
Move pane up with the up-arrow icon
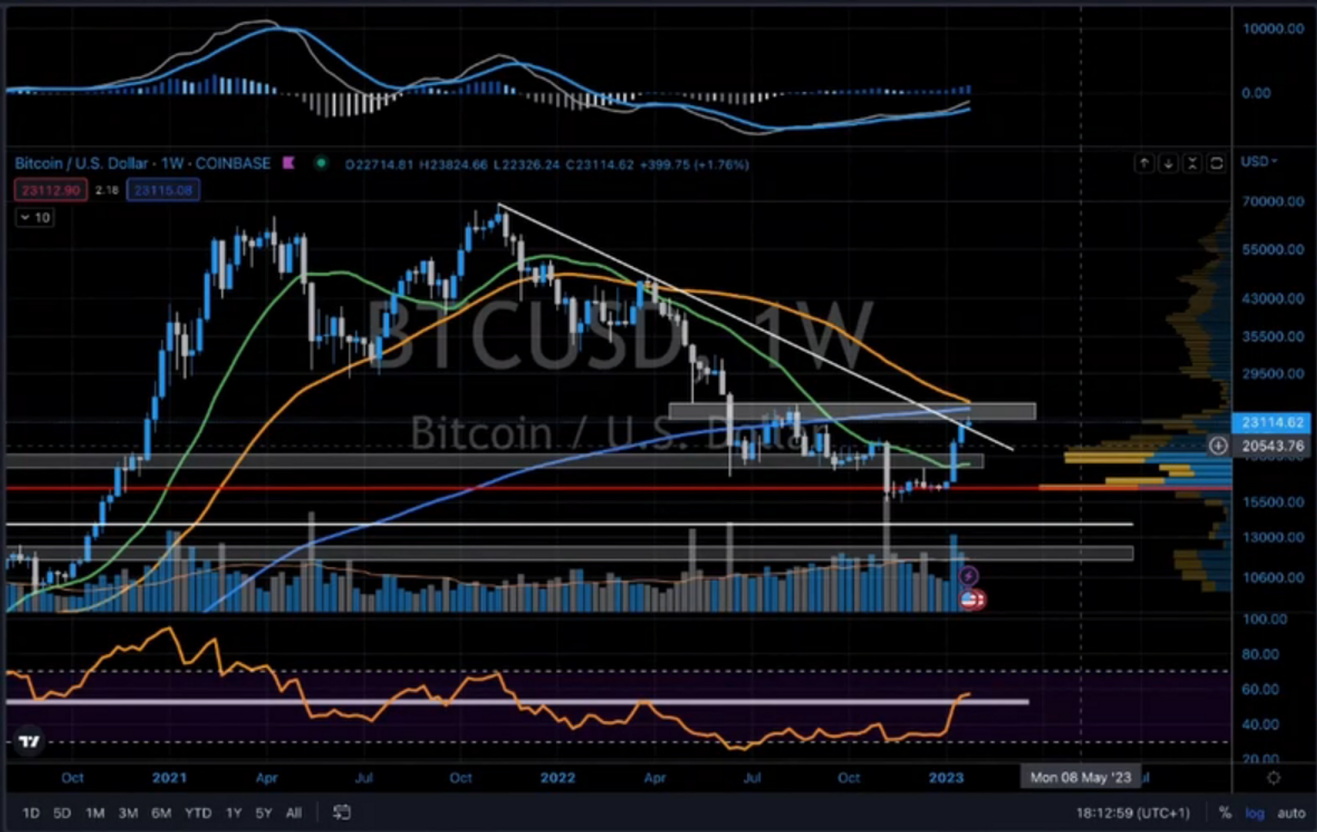click(1143, 163)
